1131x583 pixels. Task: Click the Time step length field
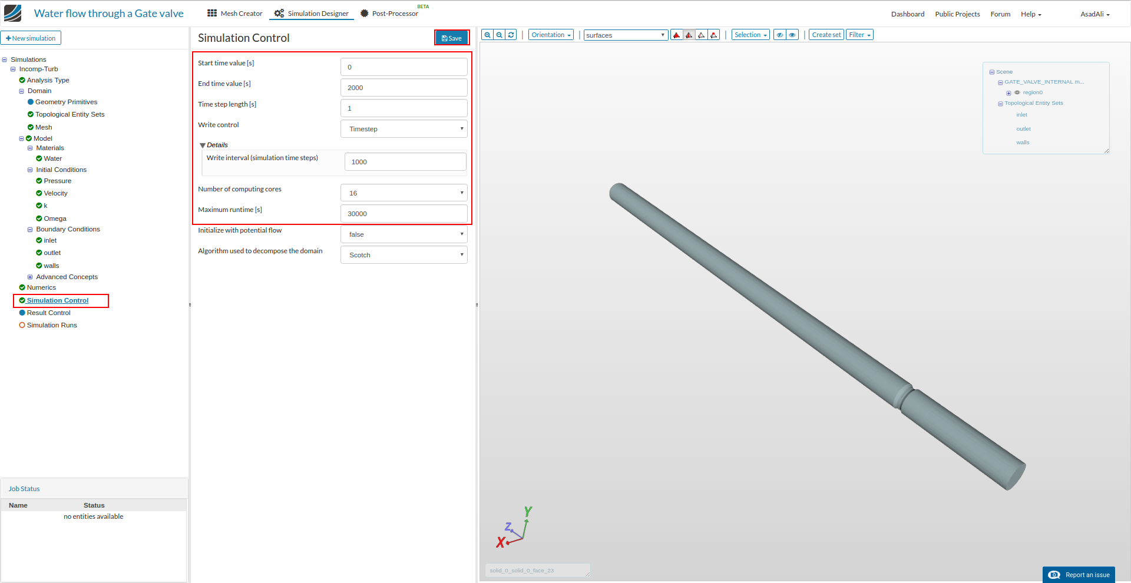click(404, 108)
